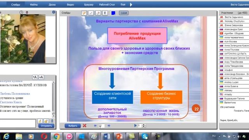Screen dimensions: 249x140
Task: Open PowerPoint from the taskbar
Action: point(119,136)
